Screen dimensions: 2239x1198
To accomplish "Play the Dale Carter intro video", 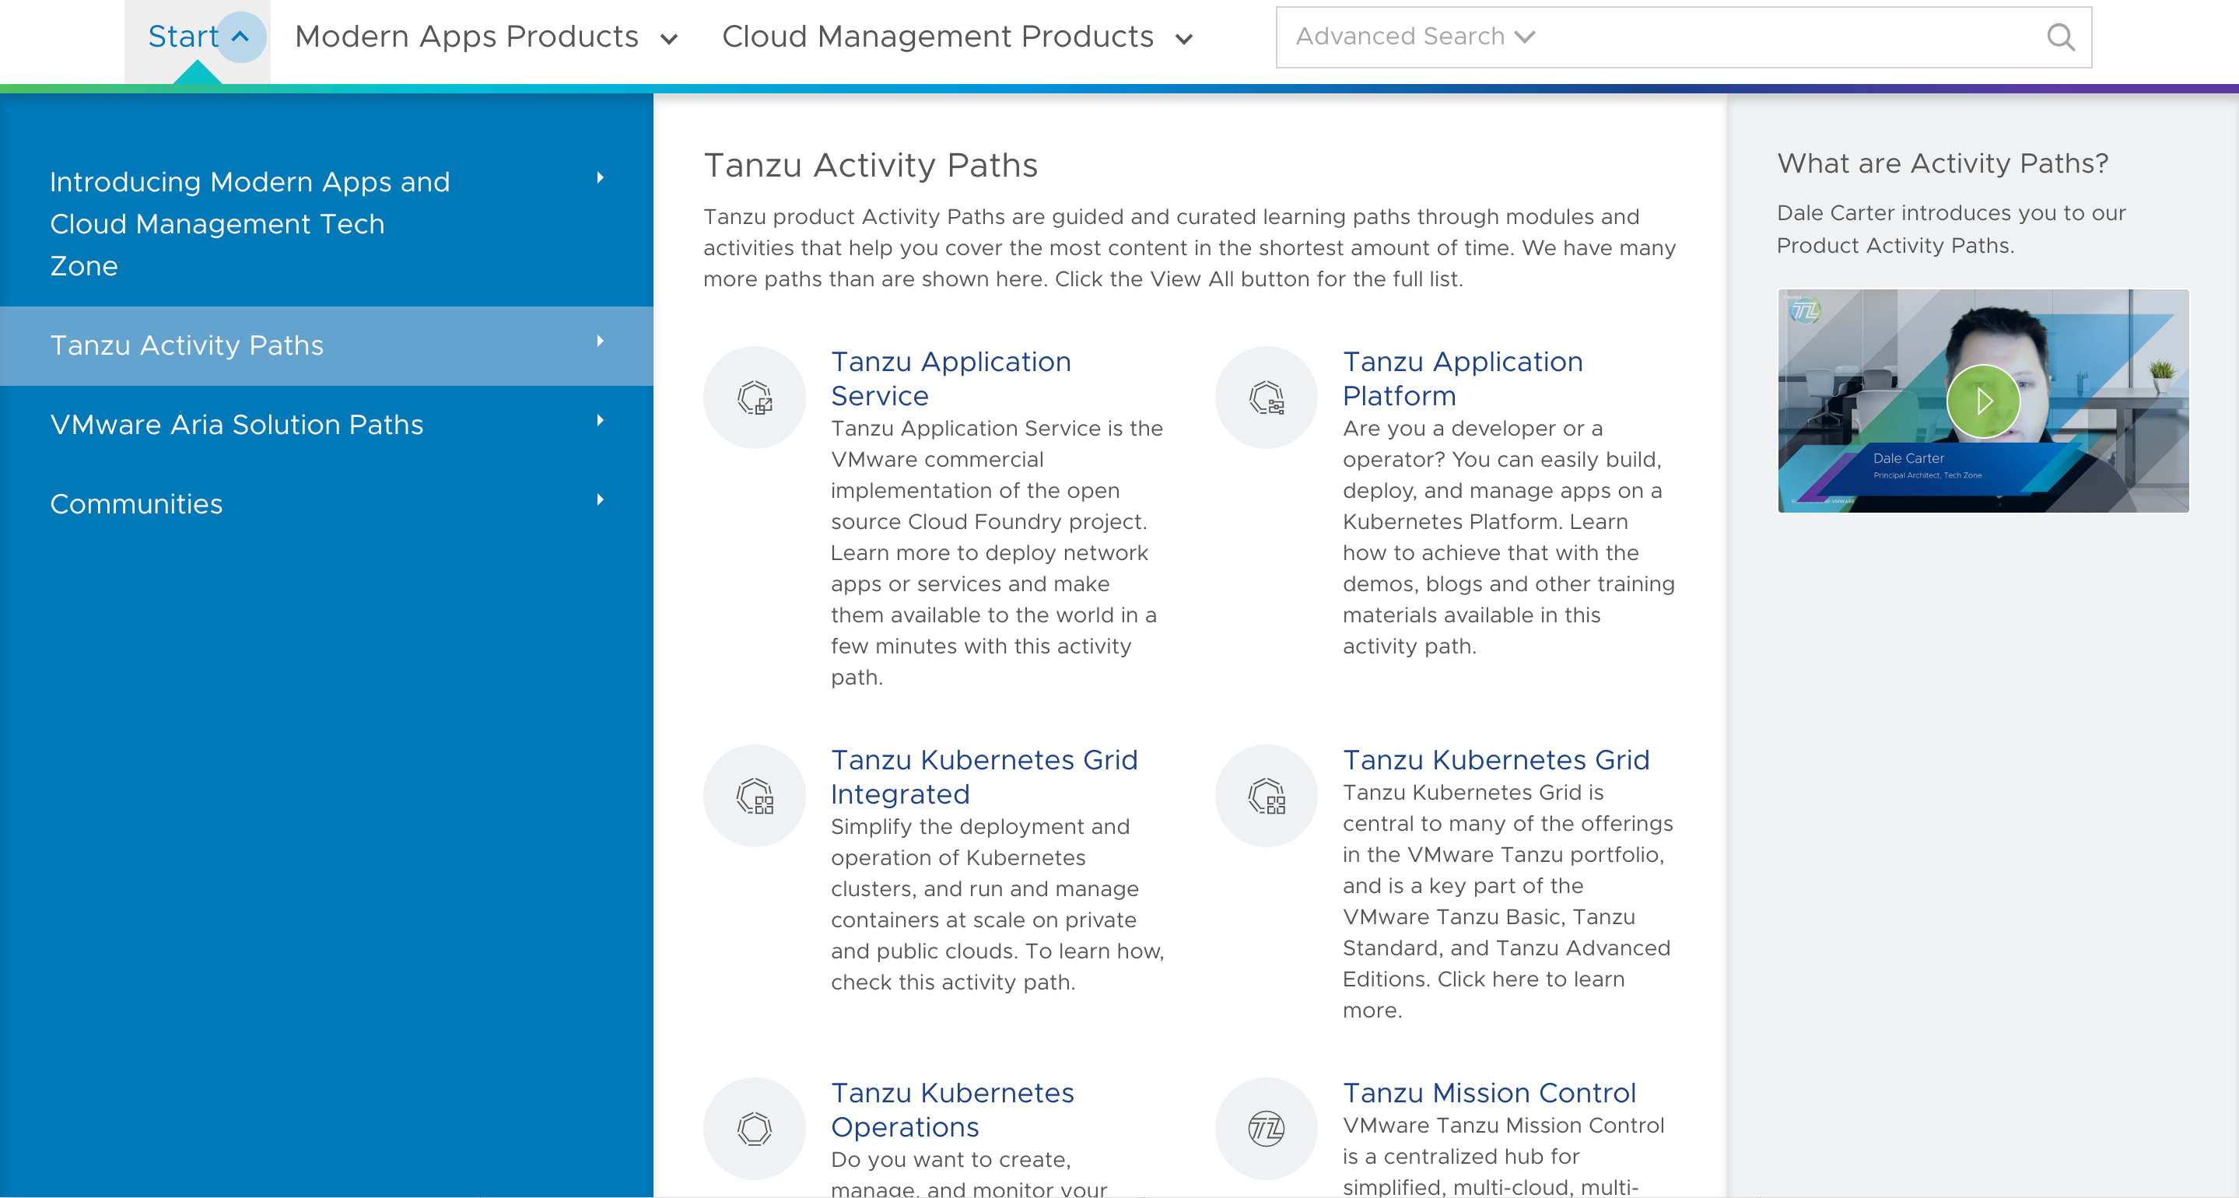I will point(1982,401).
